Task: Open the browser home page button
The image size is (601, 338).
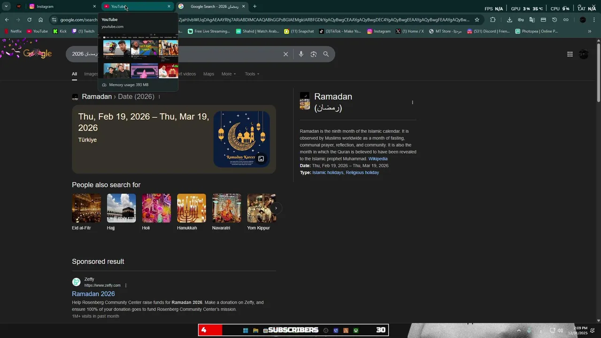Action: pyautogui.click(x=40, y=20)
